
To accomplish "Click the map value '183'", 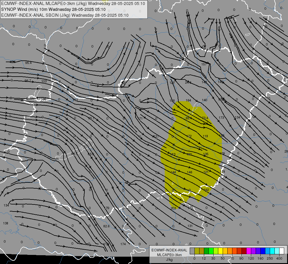I will (173, 155).
